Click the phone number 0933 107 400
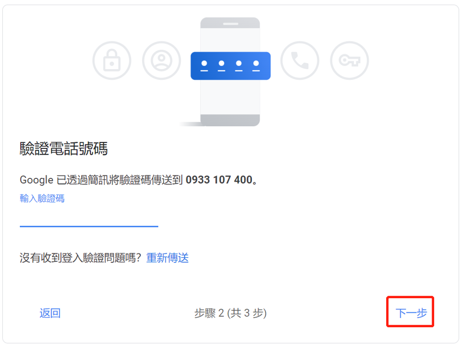466x348 pixels. click(x=219, y=180)
